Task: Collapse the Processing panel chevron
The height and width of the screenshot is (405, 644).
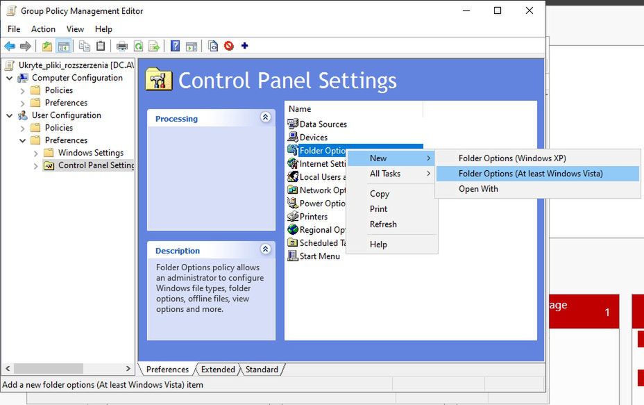Action: [x=266, y=117]
